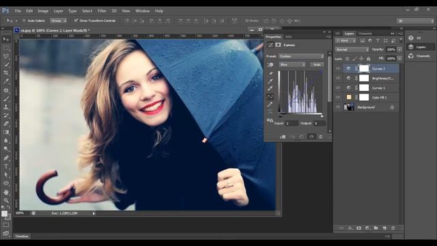Select edit points to modify curve tool
Screen dimensions: 437x246
[270, 97]
